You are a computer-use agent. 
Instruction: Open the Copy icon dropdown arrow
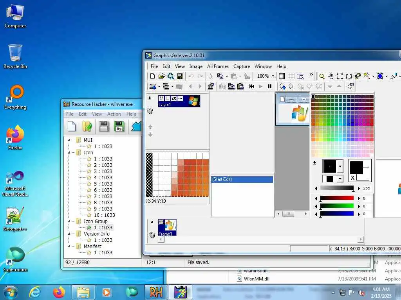[227, 76]
